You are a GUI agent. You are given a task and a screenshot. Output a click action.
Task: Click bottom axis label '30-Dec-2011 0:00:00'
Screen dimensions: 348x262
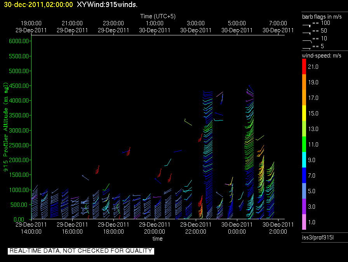(237, 228)
